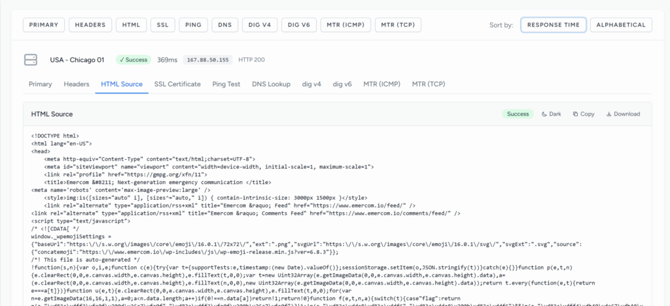
Task: Choose the PING filter button at top
Action: click(x=192, y=25)
